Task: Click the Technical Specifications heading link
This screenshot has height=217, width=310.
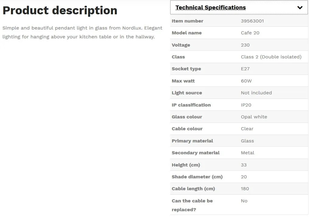Action: [210, 8]
